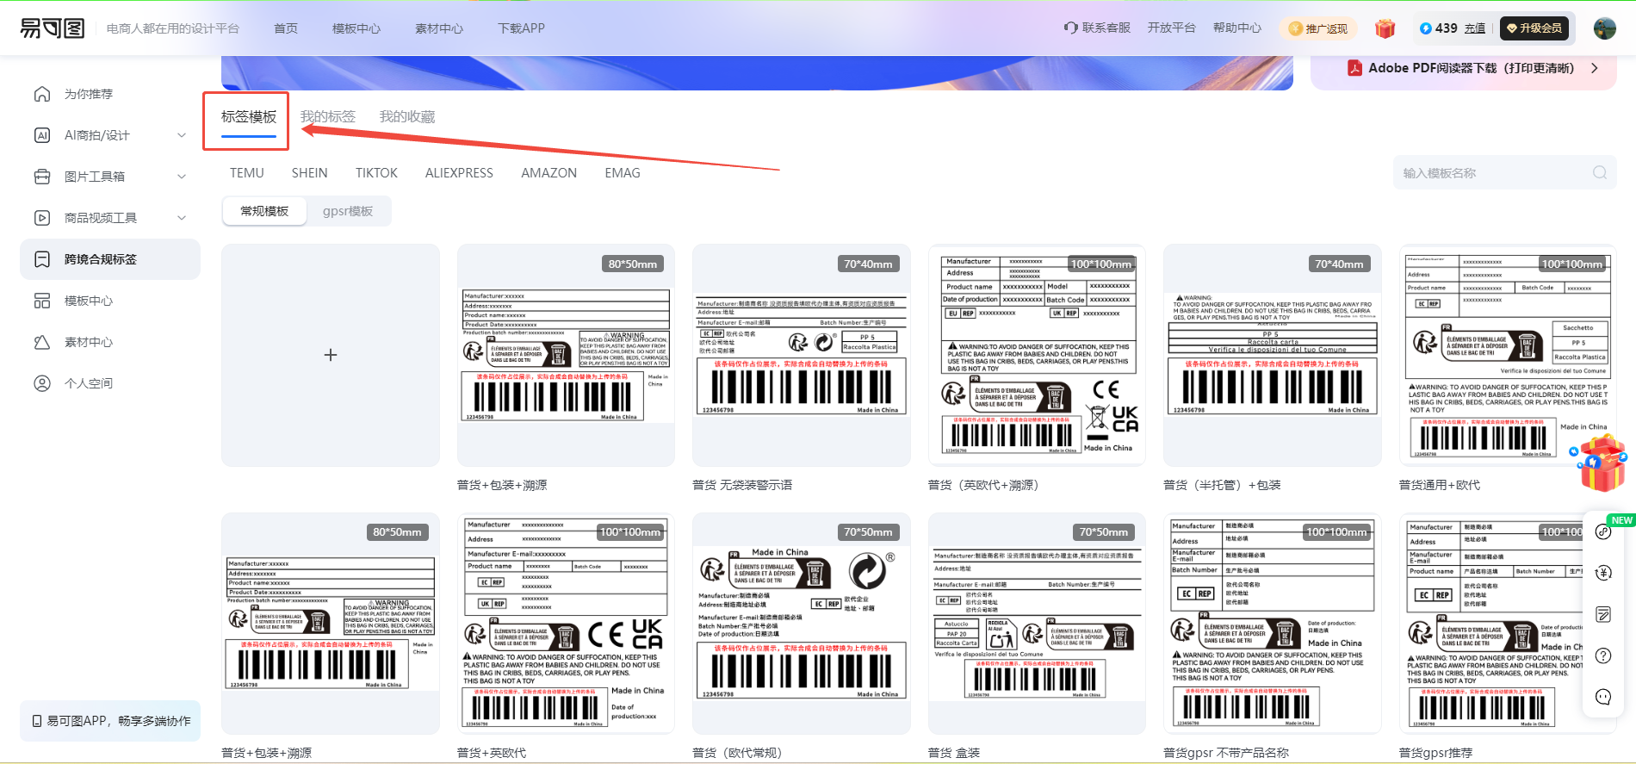
Task: Click the AI icon beside AI商拍/设计
Action: pos(41,135)
